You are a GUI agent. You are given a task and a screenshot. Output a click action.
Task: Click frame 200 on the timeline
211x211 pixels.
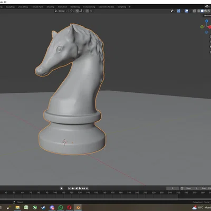[x=137, y=193]
